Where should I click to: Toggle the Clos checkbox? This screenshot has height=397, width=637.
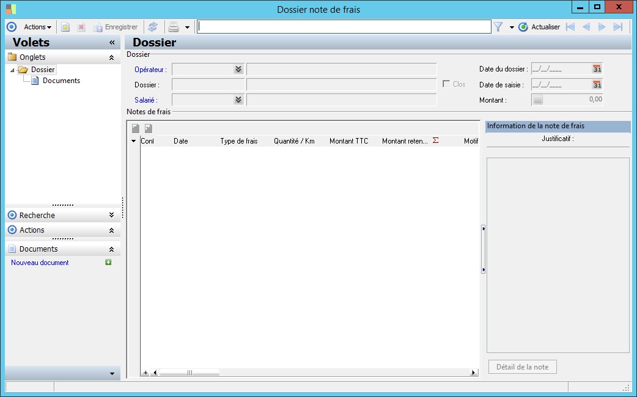(446, 84)
